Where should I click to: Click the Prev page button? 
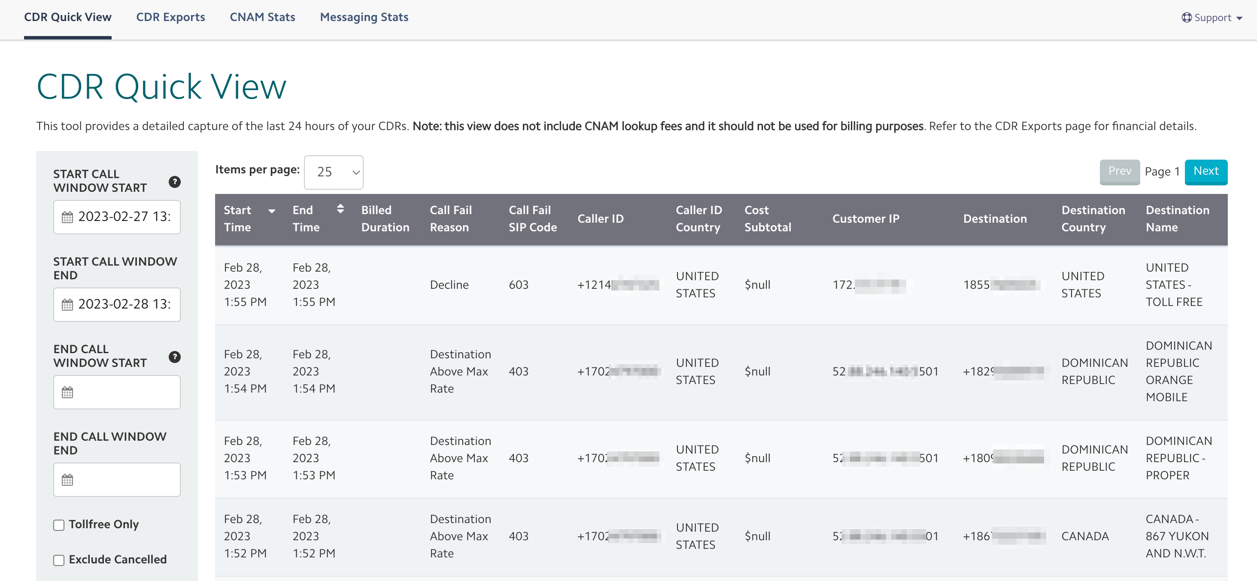click(x=1119, y=171)
